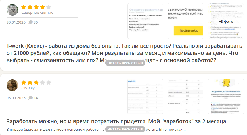
Task: Click the date 05.03.2025
Action: (x=16, y=98)
